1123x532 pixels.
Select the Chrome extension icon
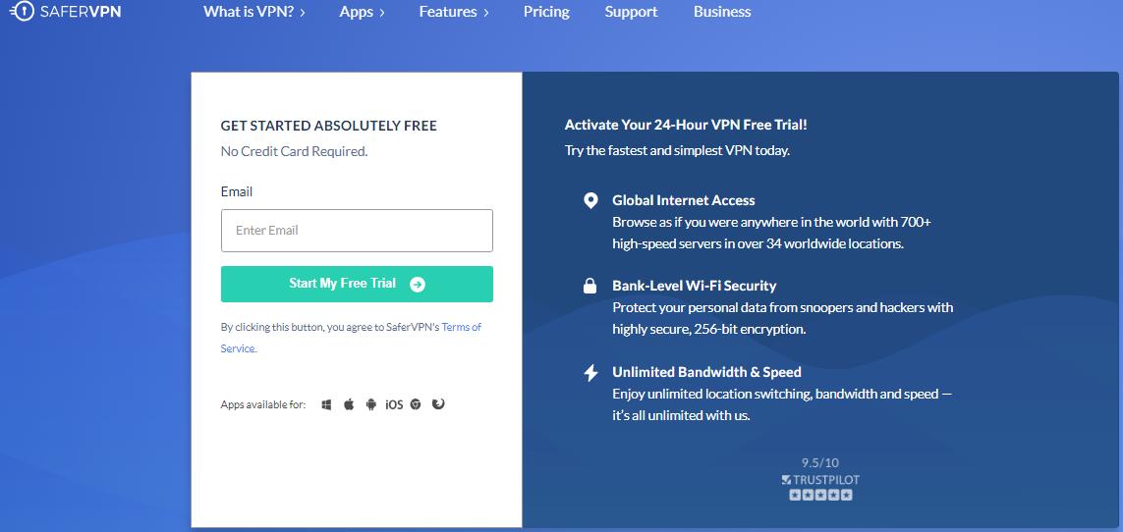pyautogui.click(x=416, y=404)
